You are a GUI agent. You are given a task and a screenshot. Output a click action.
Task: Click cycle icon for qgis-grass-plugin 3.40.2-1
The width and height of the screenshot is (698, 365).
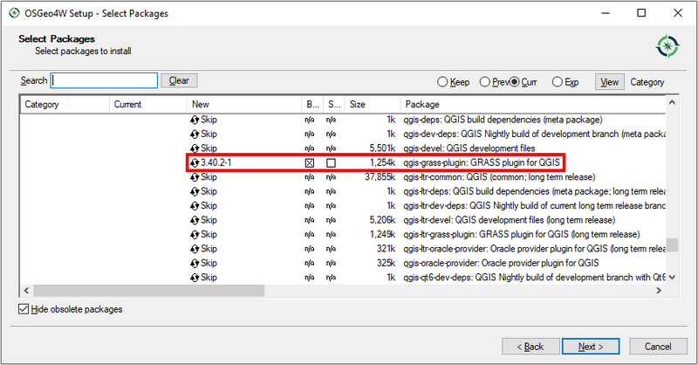[x=195, y=163]
